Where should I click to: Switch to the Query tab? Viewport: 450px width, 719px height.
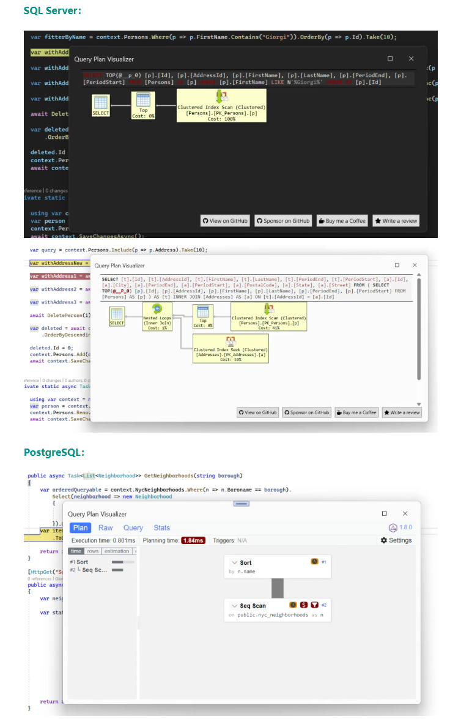pos(133,528)
